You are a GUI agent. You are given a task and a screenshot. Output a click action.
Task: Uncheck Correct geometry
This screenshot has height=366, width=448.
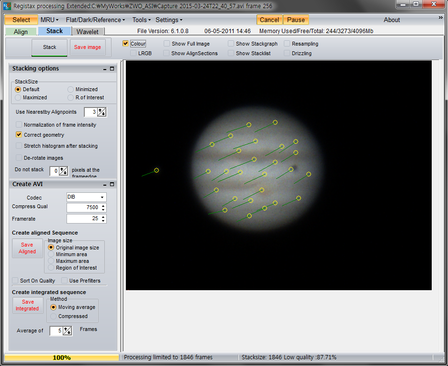tap(19, 135)
